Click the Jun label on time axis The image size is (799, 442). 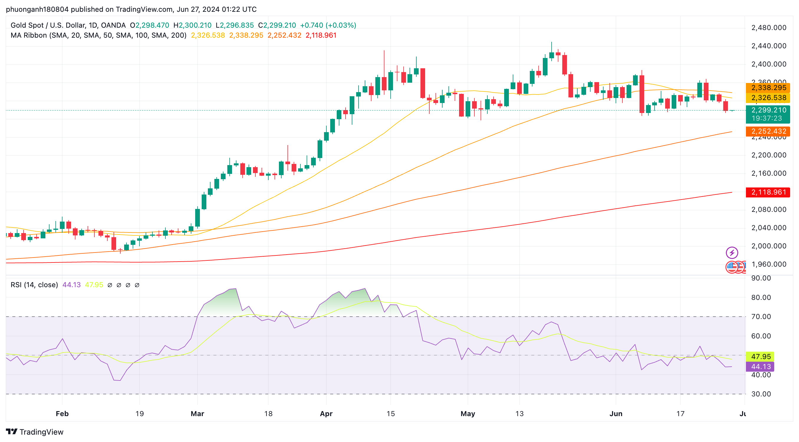pos(616,413)
